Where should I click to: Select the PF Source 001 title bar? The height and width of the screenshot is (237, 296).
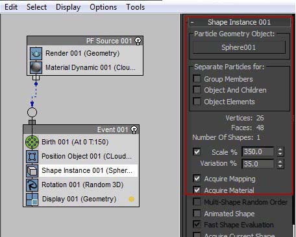pyautogui.click(x=85, y=41)
